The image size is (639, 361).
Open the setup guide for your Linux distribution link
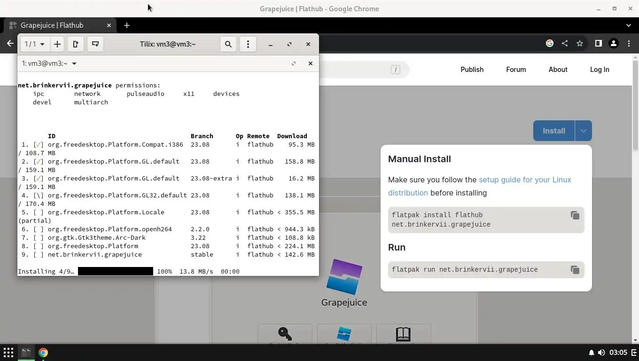coord(480,186)
